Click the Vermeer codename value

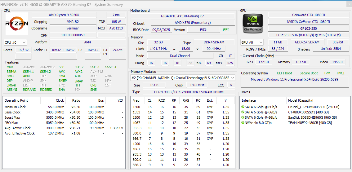point(73,29)
